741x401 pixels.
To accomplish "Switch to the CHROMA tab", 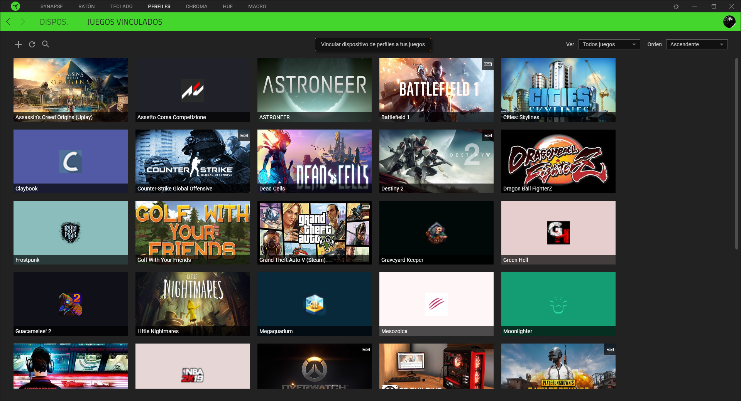I will click(x=196, y=7).
